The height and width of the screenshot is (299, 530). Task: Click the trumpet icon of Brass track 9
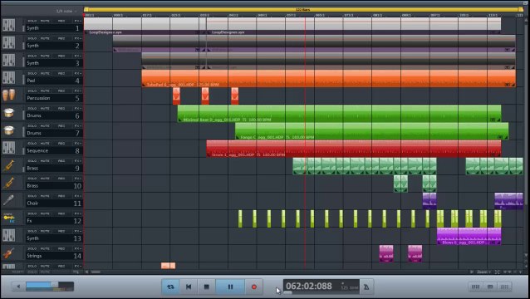click(x=9, y=165)
